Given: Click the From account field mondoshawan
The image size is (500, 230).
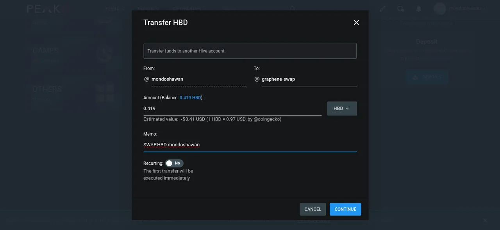Looking at the screenshot, I should tap(199, 79).
